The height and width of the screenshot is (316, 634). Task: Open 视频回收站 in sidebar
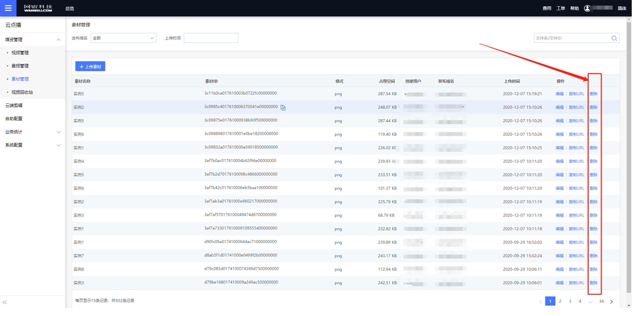pyautogui.click(x=22, y=92)
